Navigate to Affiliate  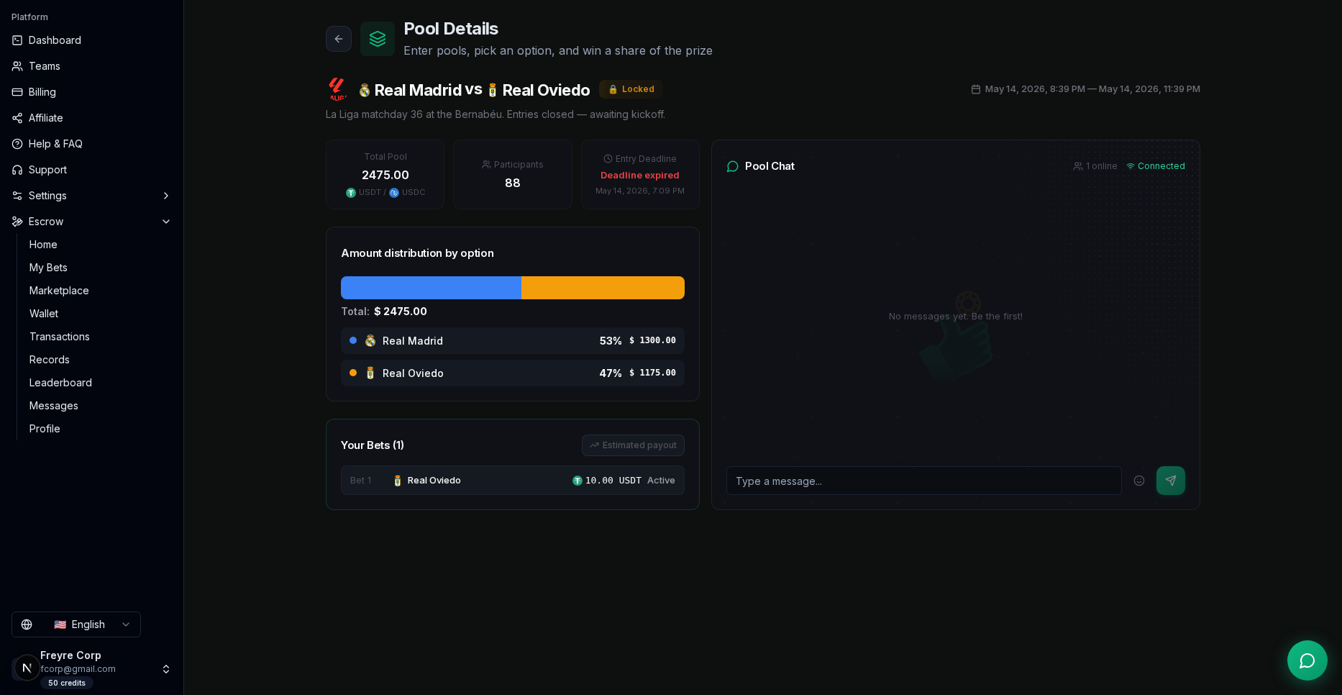tap(91, 118)
